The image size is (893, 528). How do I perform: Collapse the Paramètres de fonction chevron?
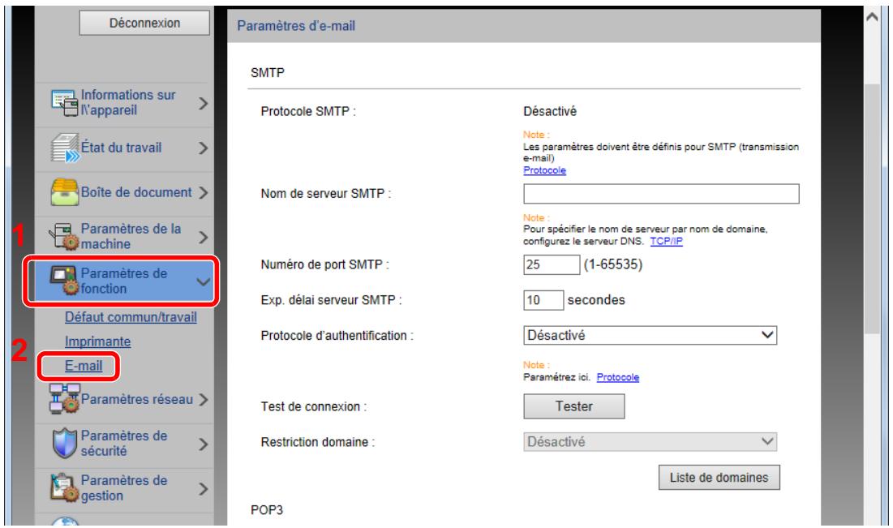click(x=203, y=281)
